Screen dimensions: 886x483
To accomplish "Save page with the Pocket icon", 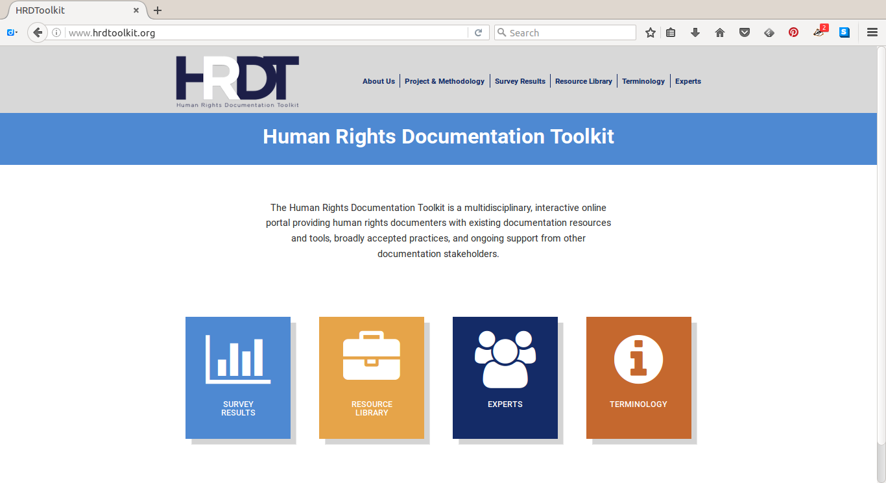I will [x=745, y=32].
